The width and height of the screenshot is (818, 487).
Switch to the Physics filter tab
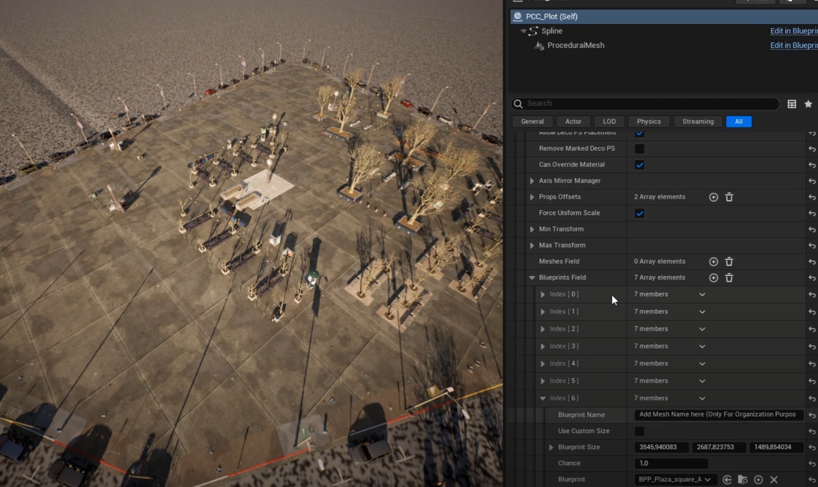click(649, 122)
